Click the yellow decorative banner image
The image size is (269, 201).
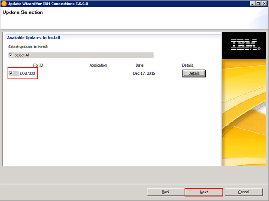point(244,111)
